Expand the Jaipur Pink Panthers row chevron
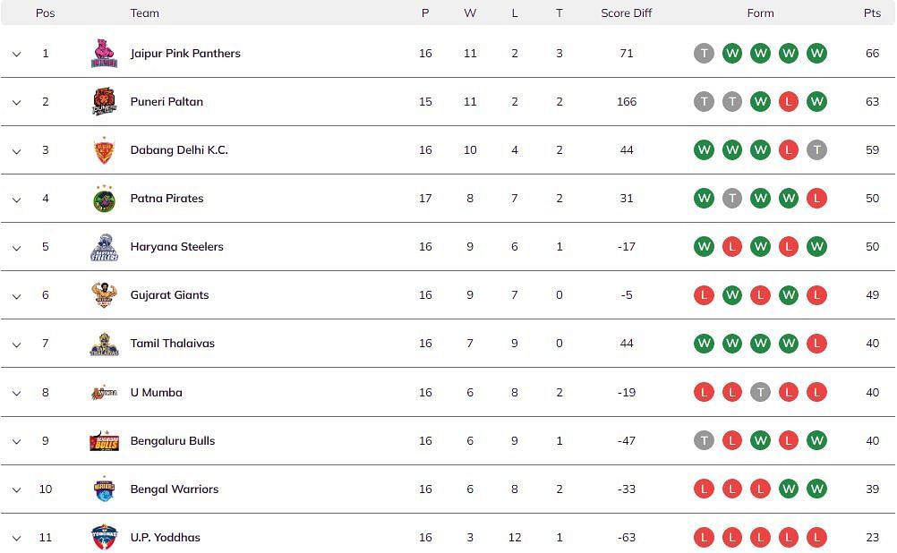The image size is (897, 553). 16,55
